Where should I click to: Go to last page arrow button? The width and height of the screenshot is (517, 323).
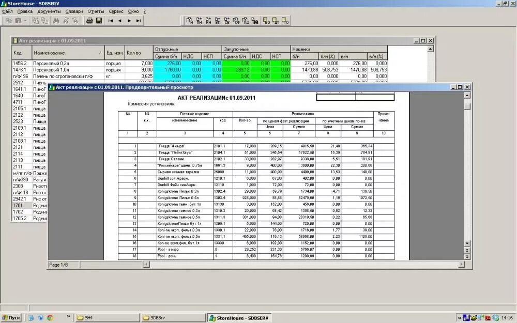[139, 21]
